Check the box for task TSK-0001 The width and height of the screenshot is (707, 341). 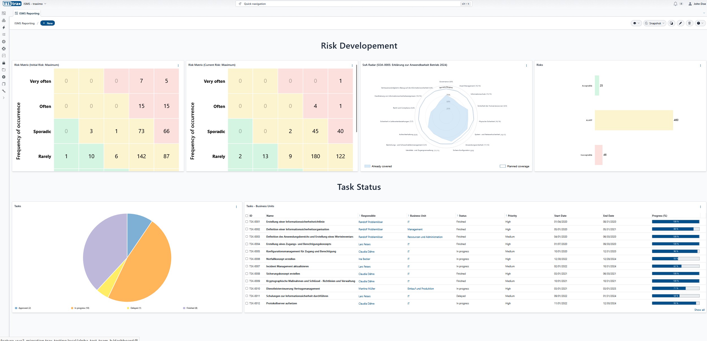[247, 222]
